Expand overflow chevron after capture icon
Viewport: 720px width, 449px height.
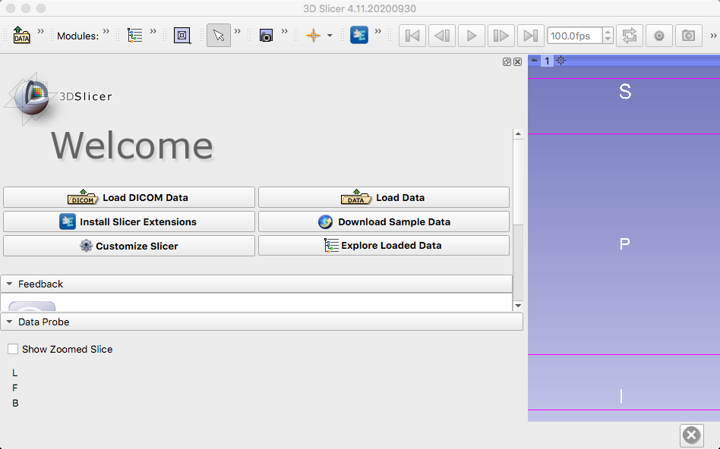tap(284, 31)
